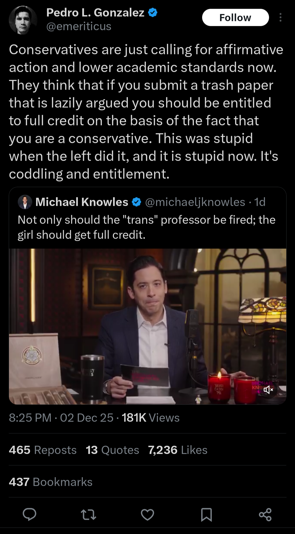View the 7,236 Likes list
This screenshot has width=295, height=534.
coord(178,450)
